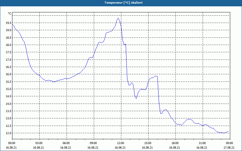Select the 16.08.21 date under 18:00
The width and height of the screenshot is (242, 151).
175,147
